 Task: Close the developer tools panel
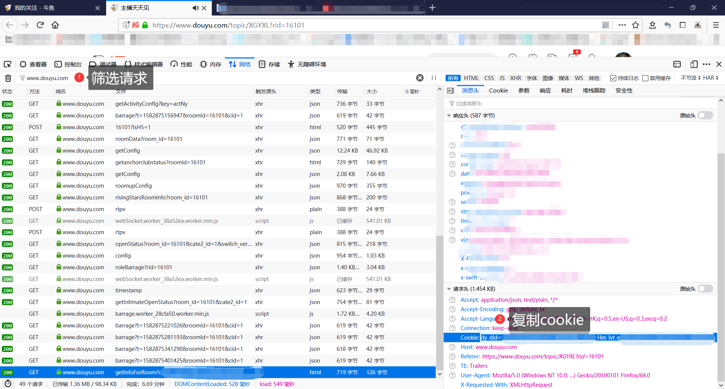point(719,64)
